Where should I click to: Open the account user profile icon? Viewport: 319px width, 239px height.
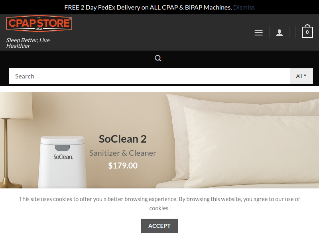pyautogui.click(x=280, y=33)
